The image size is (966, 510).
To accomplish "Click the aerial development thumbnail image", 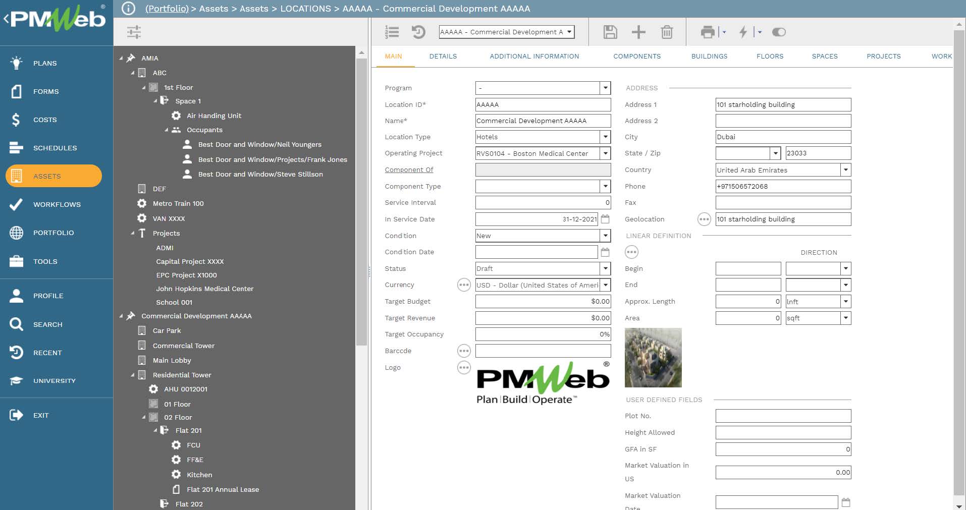I will [653, 358].
